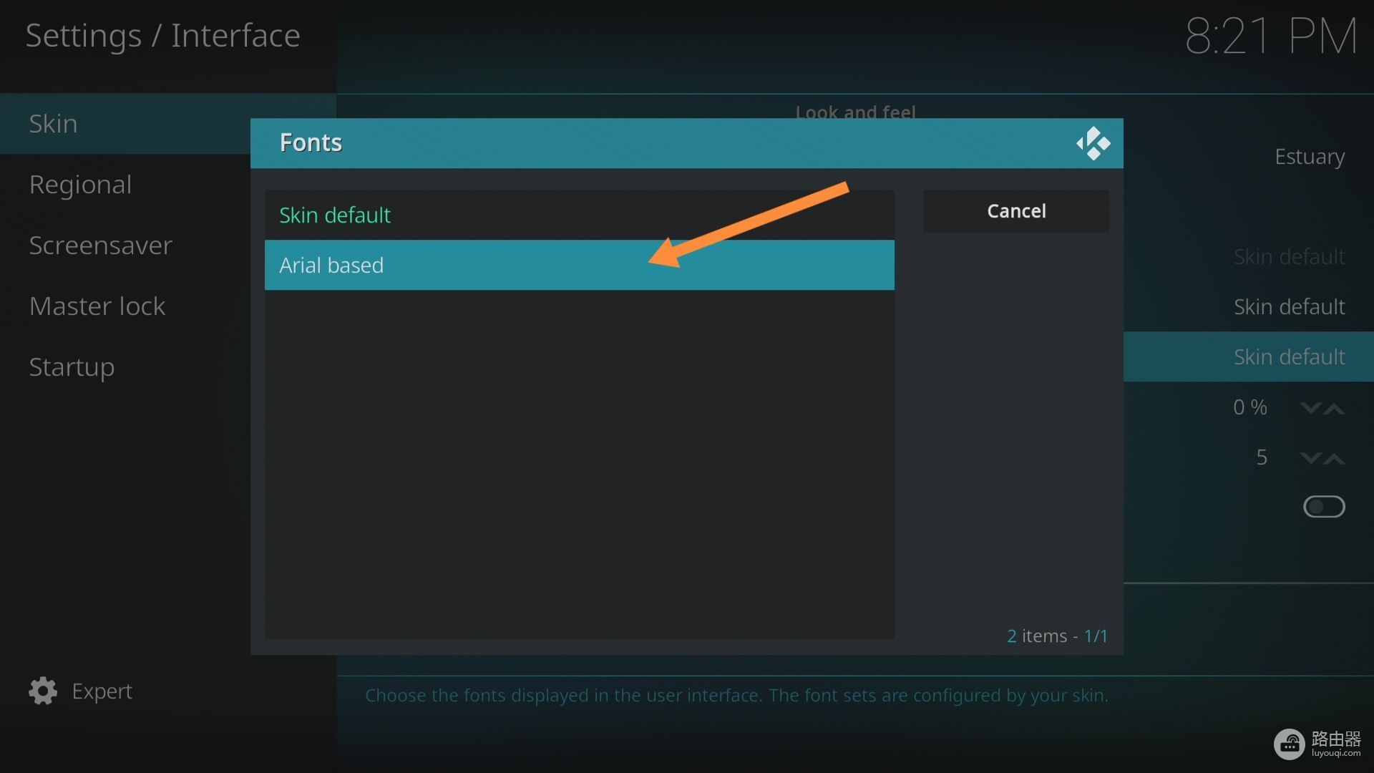The height and width of the screenshot is (773, 1374).
Task: Navigate to Screensaver settings
Action: point(101,245)
